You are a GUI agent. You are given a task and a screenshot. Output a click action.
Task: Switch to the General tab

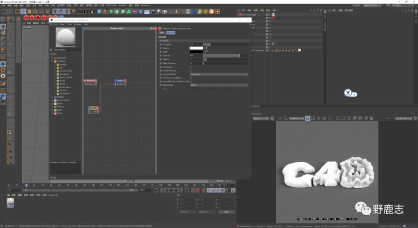171,33
